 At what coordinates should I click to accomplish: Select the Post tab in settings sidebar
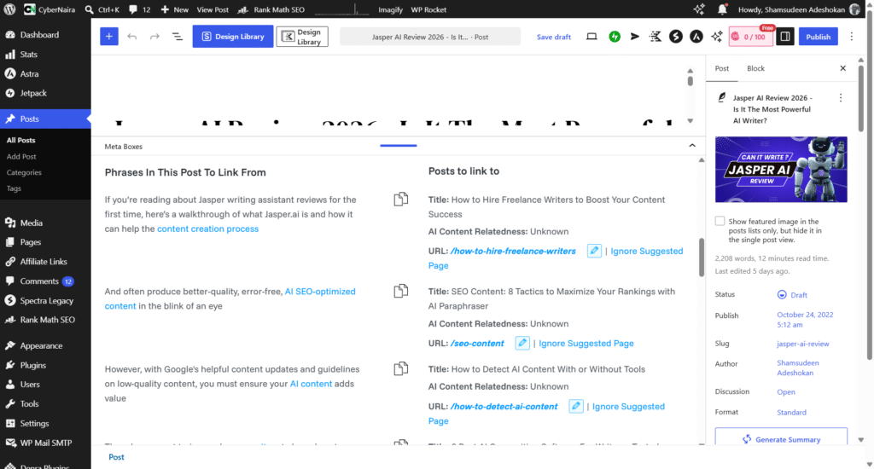pos(722,68)
